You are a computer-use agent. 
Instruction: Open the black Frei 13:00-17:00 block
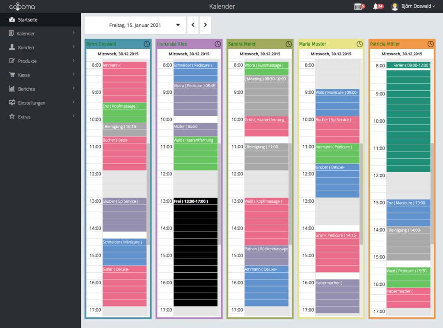click(195, 251)
